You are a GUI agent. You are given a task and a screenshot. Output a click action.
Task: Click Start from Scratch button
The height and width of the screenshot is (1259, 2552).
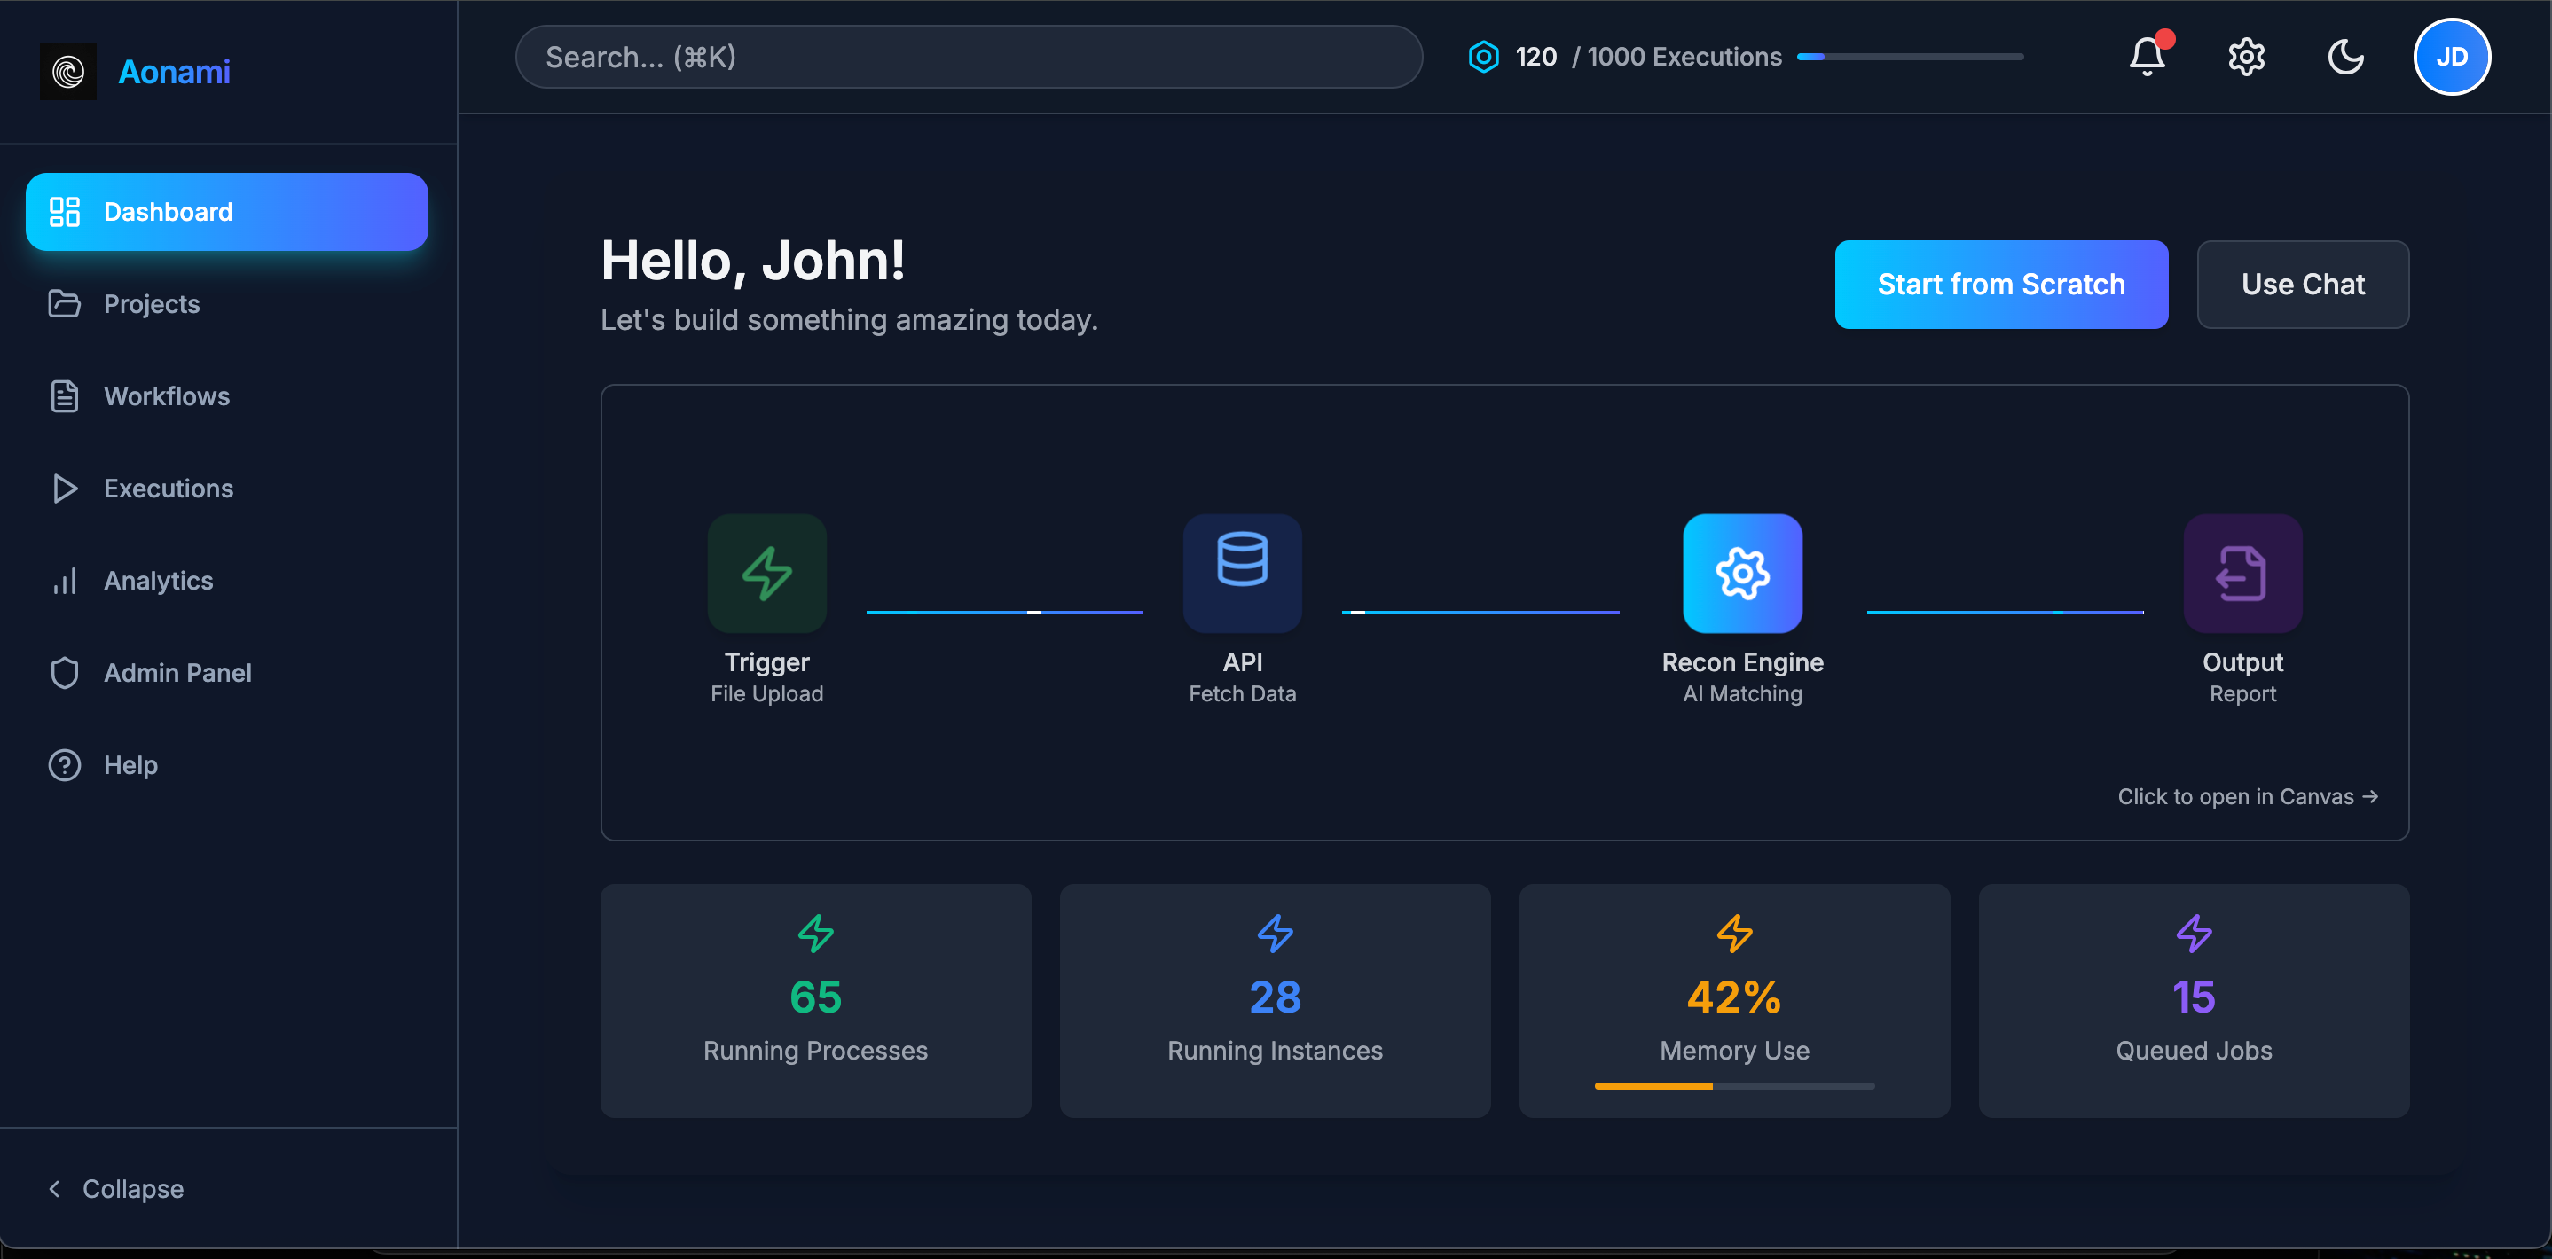(2001, 285)
